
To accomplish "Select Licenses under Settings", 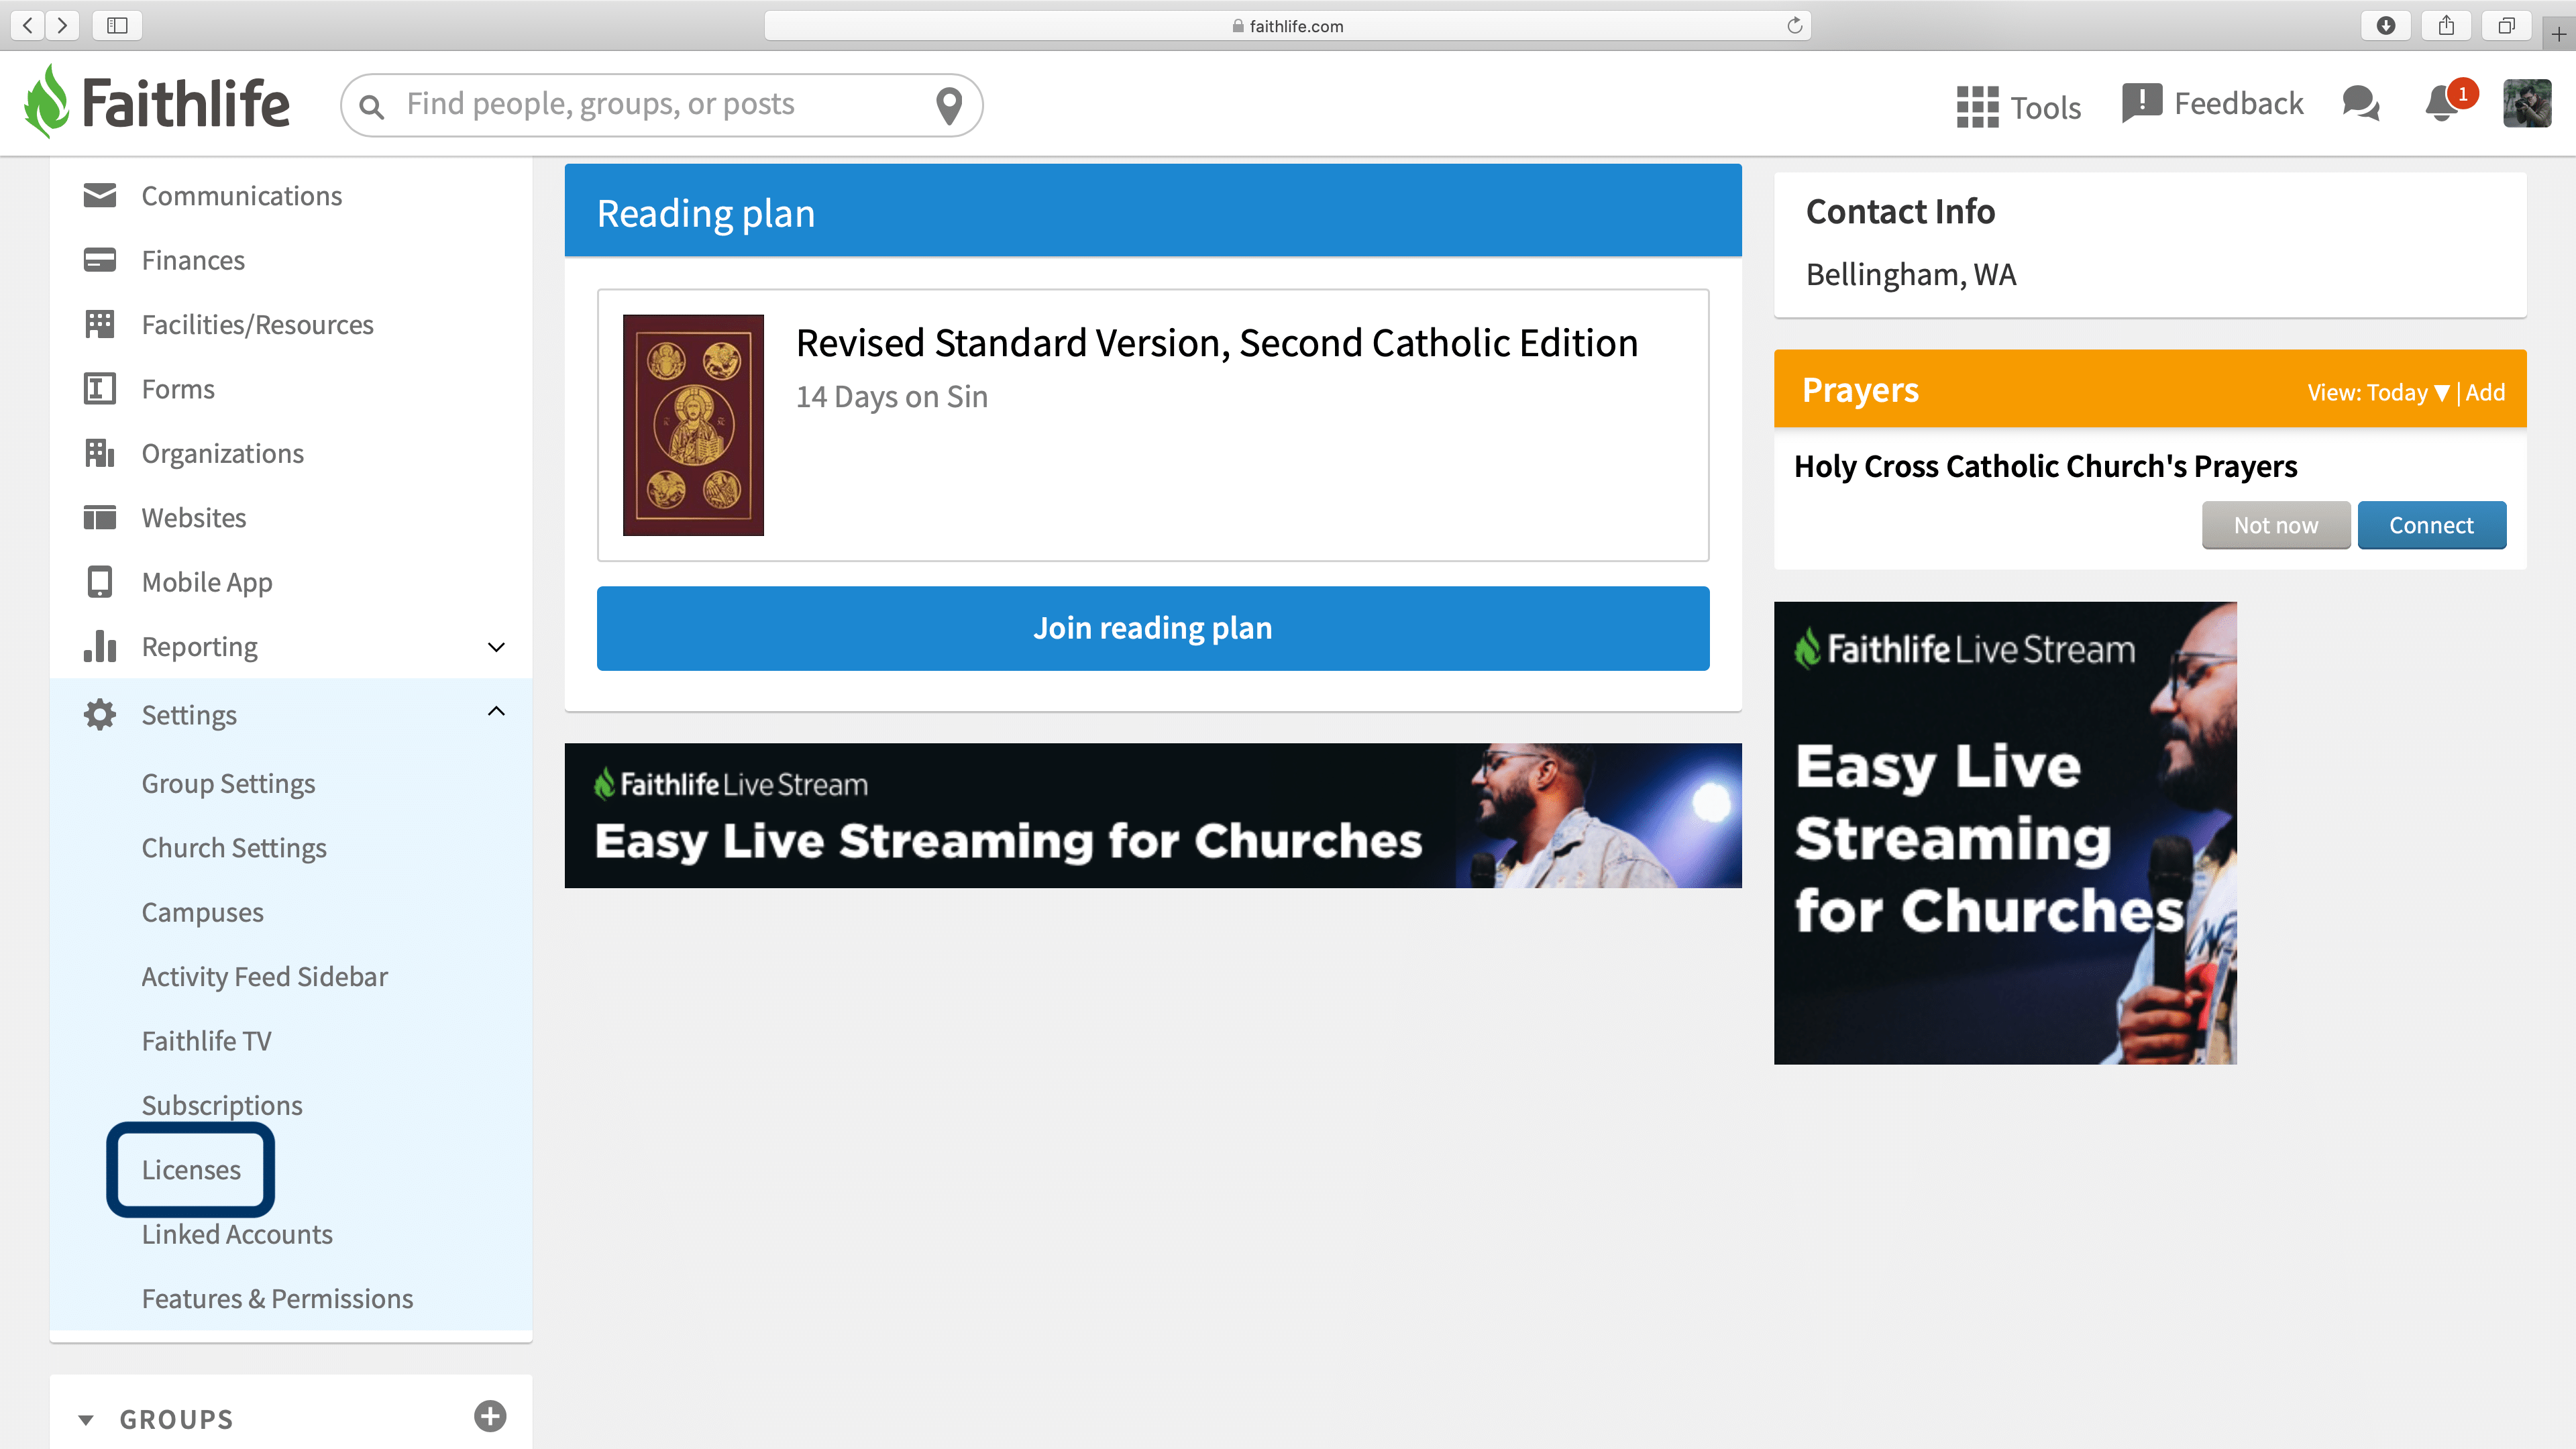I will (190, 1169).
